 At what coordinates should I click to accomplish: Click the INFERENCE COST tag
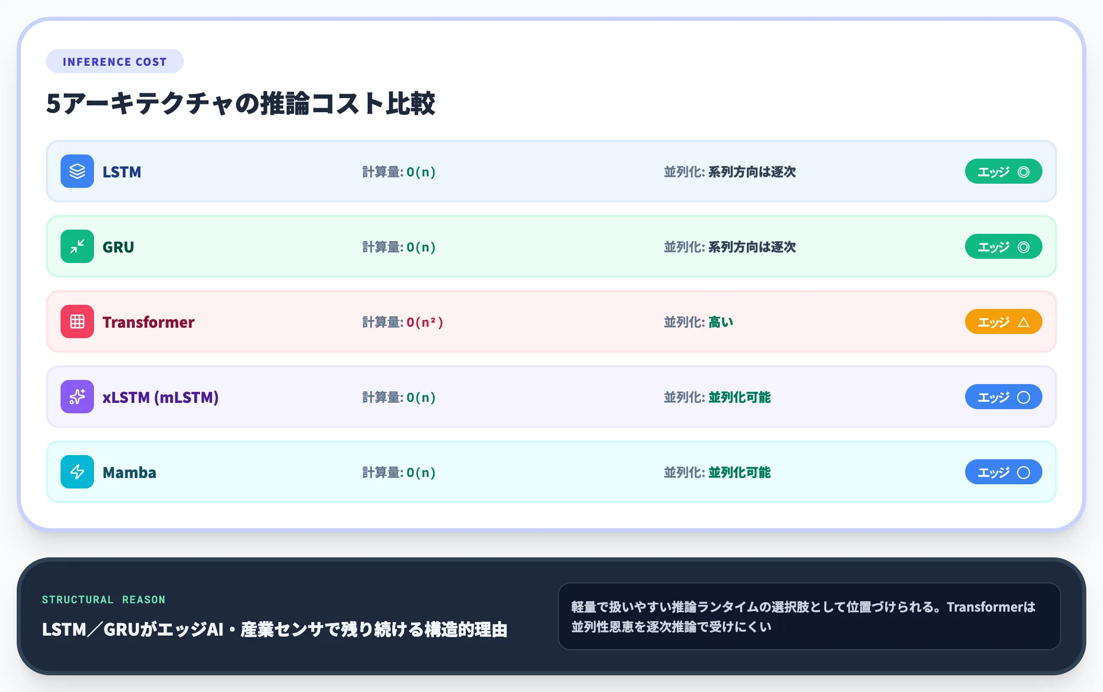point(115,62)
